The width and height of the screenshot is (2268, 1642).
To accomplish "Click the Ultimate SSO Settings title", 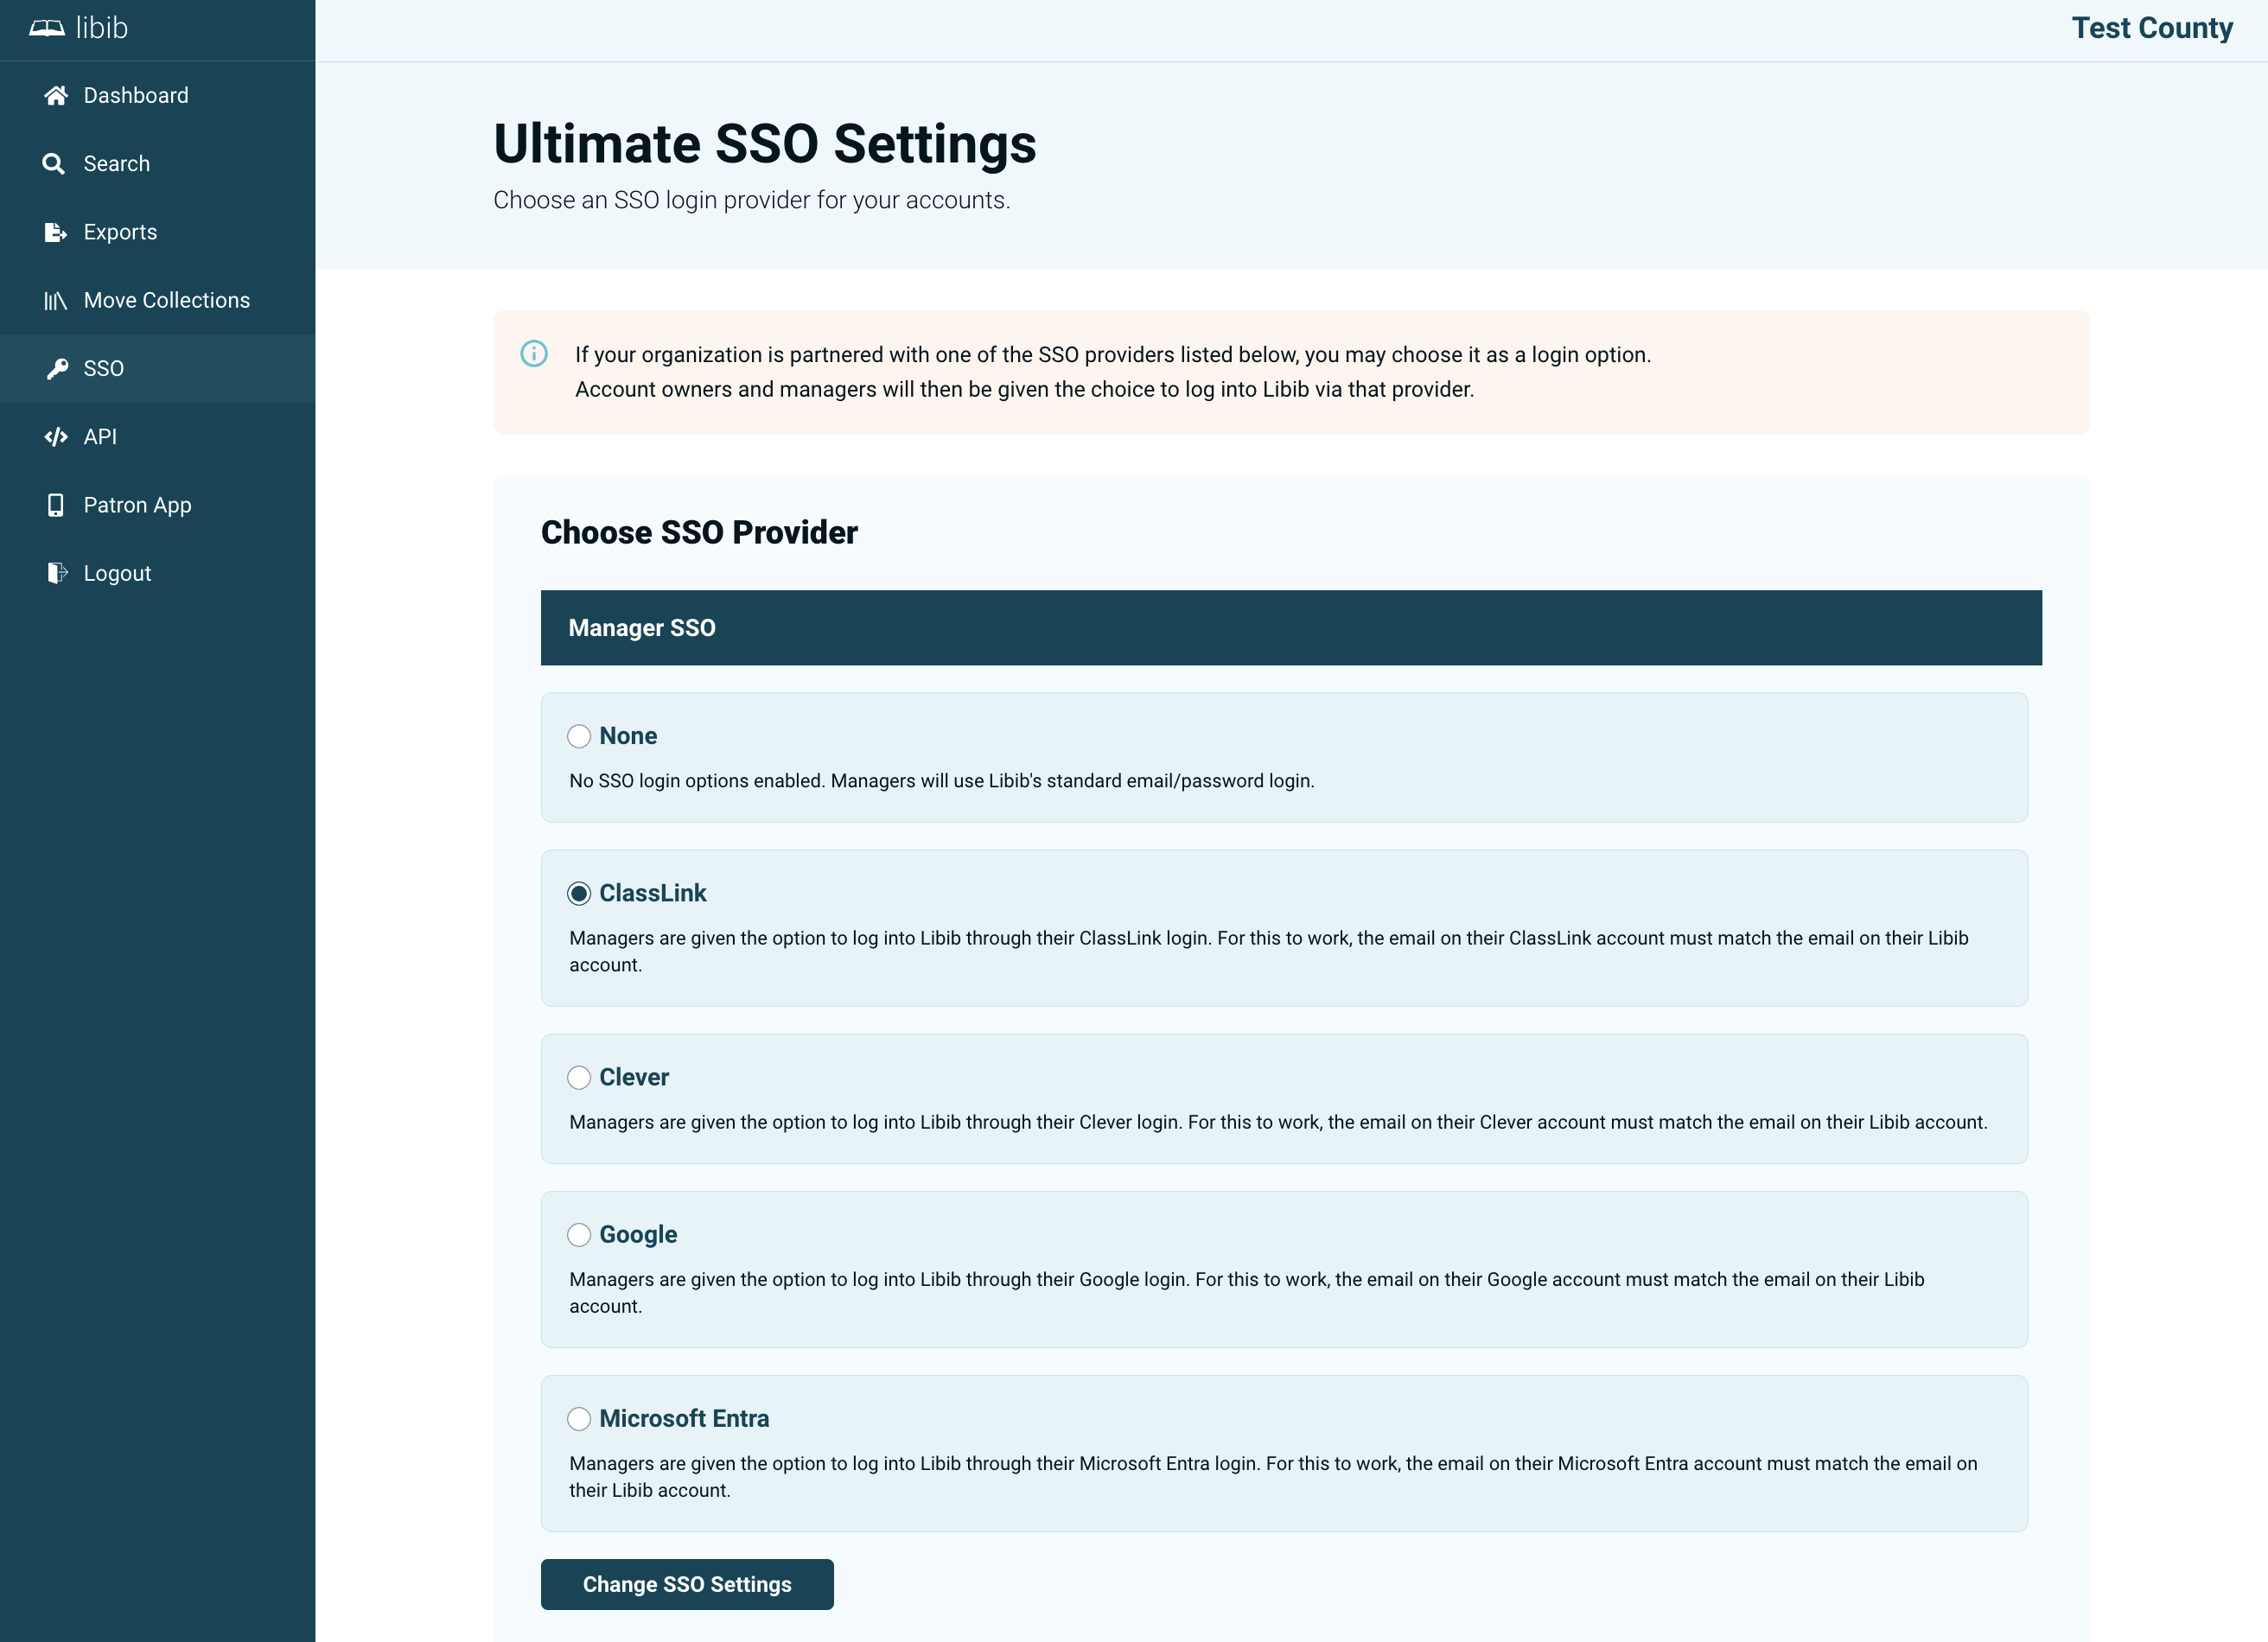I will [765, 143].
